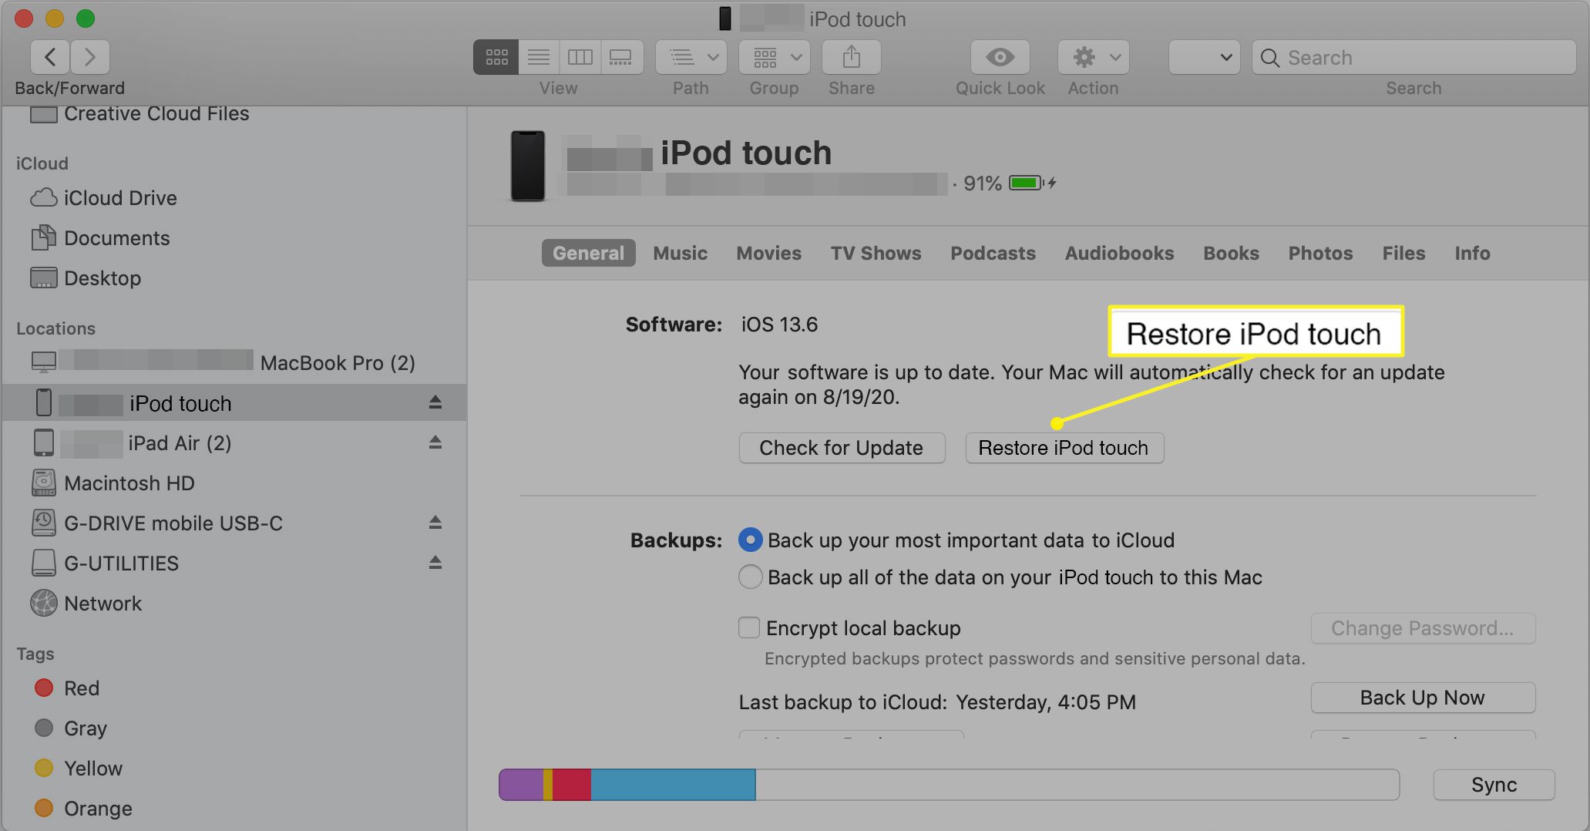Select the Gray tag
The image size is (1590, 831).
[x=71, y=728]
